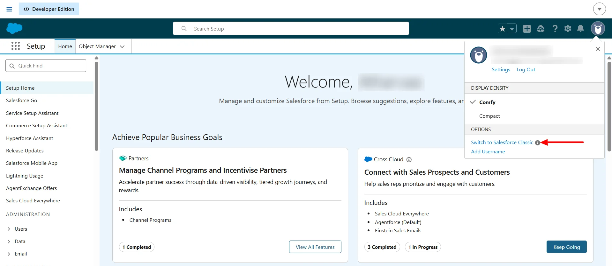Open the Setup gear icon
The image size is (612, 266).
568,29
